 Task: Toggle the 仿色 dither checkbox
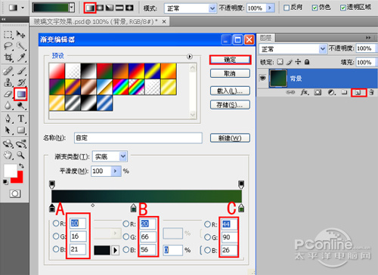coord(314,8)
